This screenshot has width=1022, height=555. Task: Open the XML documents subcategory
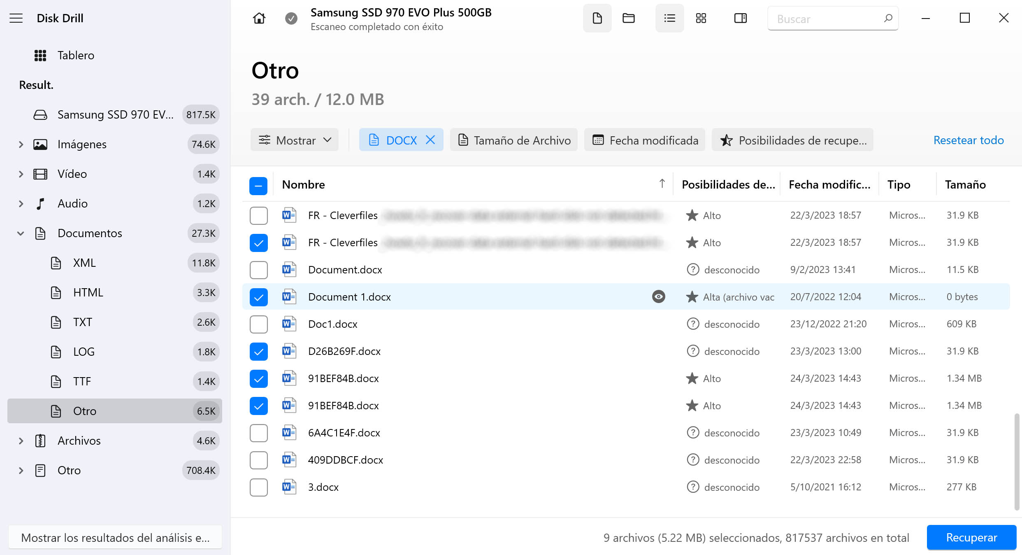pos(84,263)
